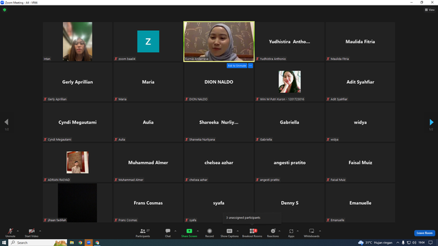Select the zoom baa04 Z avatar tile
Screen dimensions: 438x246
pos(148,42)
